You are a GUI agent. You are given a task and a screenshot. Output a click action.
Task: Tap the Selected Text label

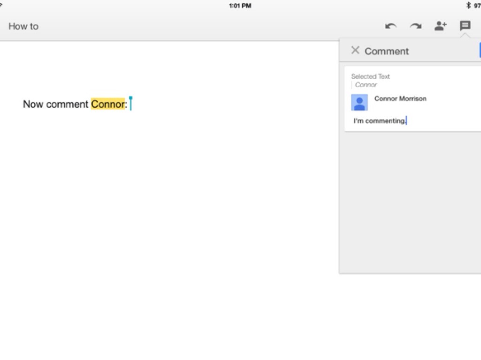[x=371, y=76]
